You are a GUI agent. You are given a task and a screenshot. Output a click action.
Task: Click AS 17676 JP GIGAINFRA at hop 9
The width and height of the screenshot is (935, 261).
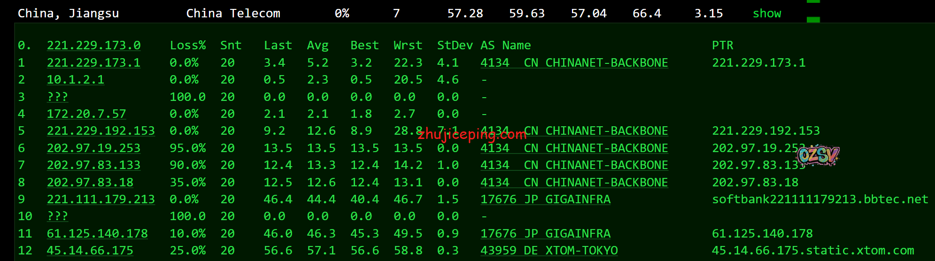coord(545,200)
